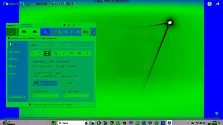Open Info section in sidebar
The width and height of the screenshot is (223, 125).
tap(13, 74)
